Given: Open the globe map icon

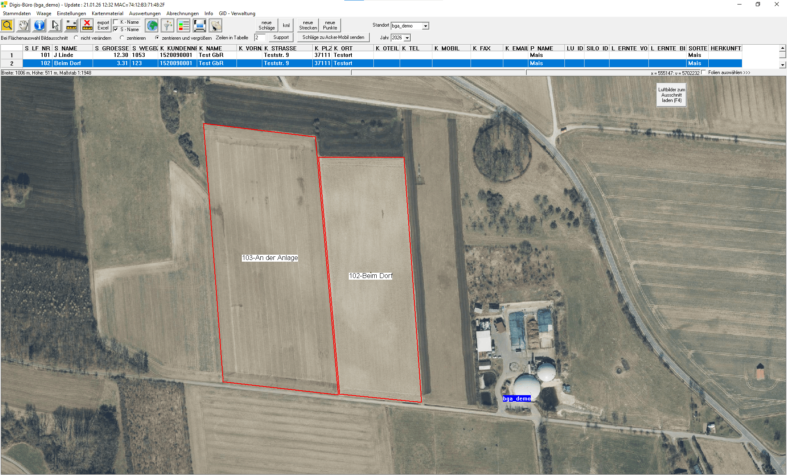Looking at the screenshot, I should [x=152, y=25].
